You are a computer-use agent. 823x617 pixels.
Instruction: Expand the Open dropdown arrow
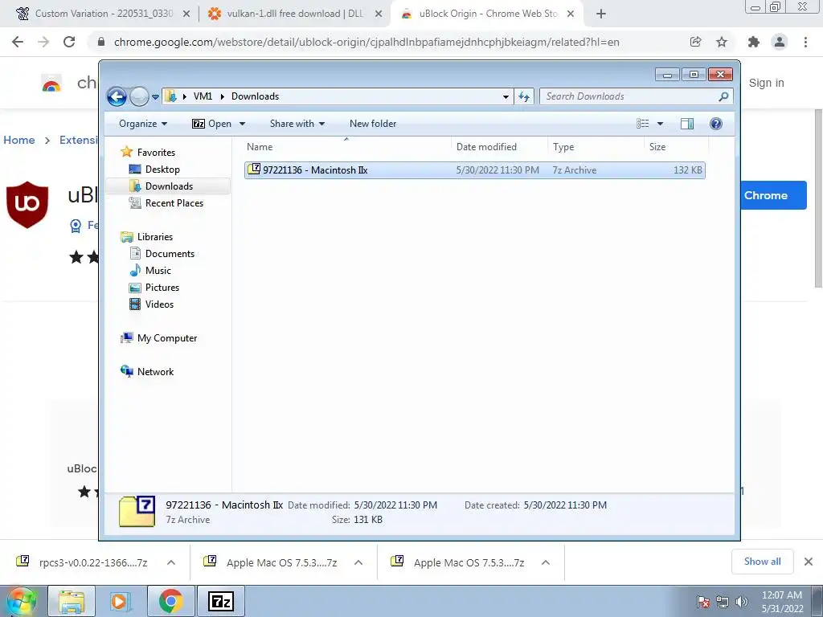(242, 124)
